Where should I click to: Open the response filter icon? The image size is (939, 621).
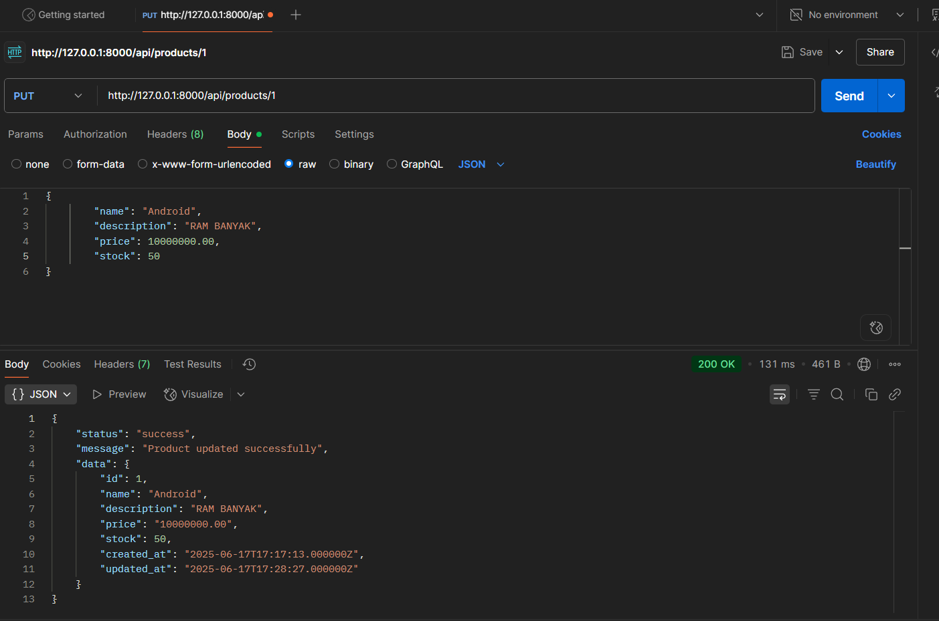(x=813, y=394)
